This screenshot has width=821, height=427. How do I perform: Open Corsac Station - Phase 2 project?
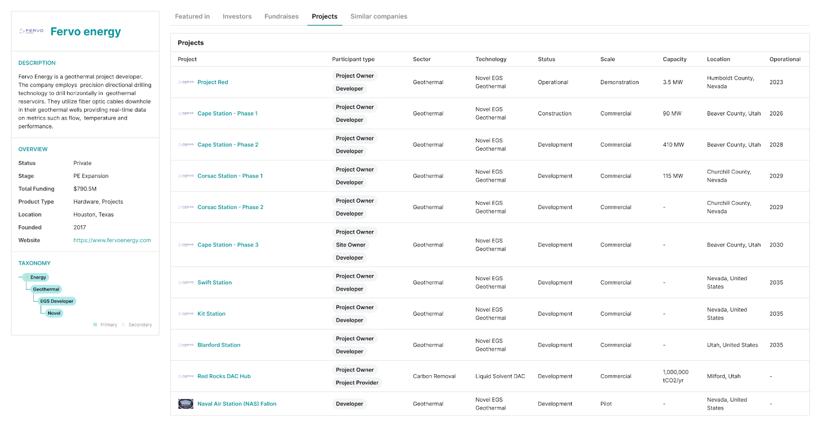230,207
